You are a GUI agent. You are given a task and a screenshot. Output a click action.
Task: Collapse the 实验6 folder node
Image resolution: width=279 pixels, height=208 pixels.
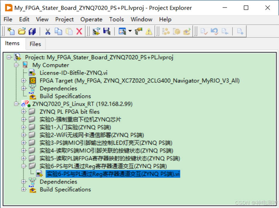[x=23, y=166]
